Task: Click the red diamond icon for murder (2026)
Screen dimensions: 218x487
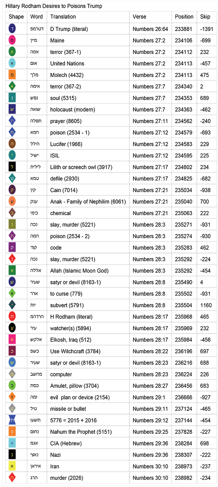Action: point(12,478)
